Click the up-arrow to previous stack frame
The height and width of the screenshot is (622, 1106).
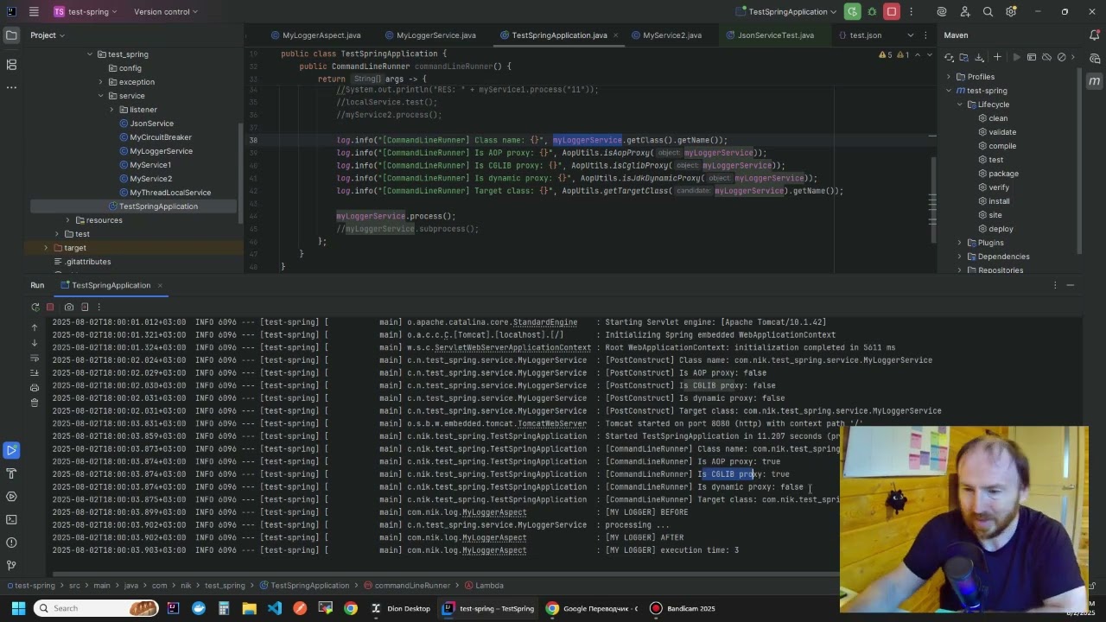coord(35,327)
